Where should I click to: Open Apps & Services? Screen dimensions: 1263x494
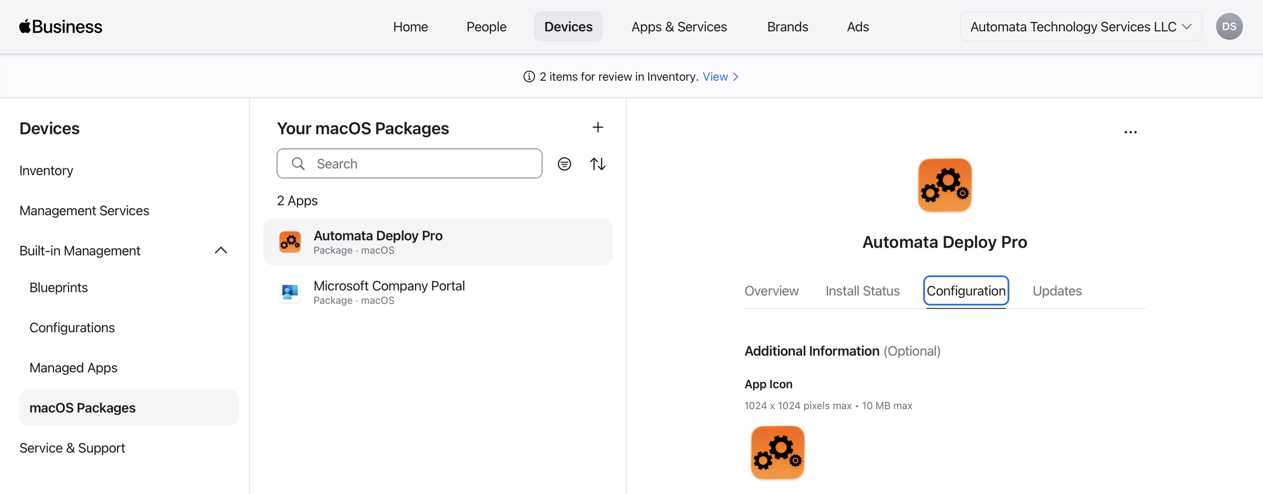679,27
